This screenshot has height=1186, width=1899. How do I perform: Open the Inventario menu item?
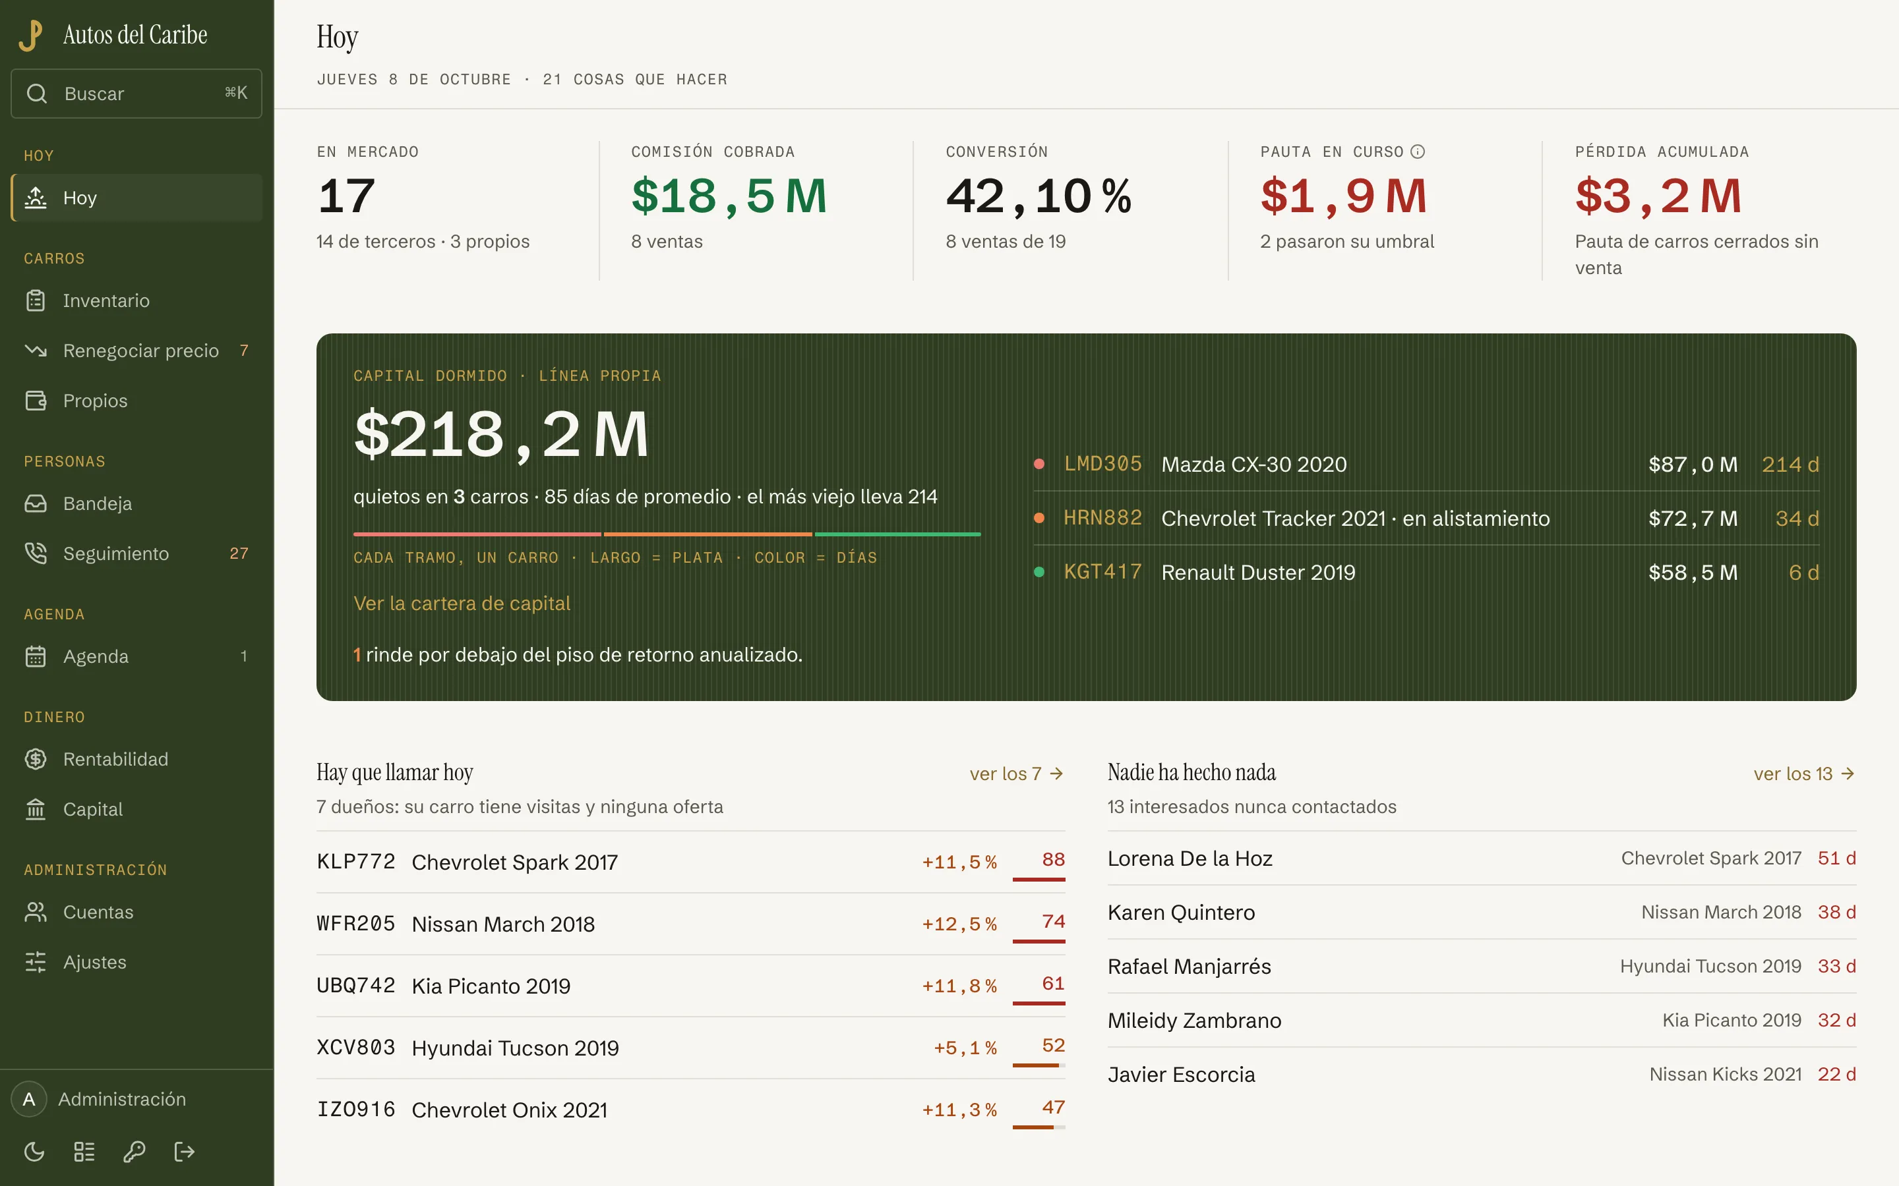[136, 300]
